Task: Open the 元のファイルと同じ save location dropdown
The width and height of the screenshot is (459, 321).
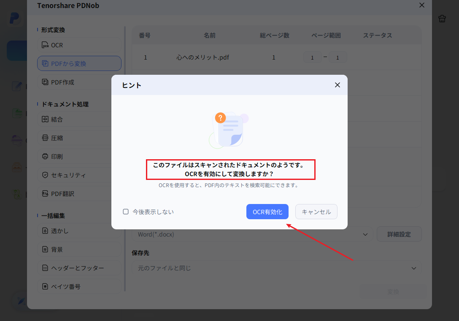Action: 277,268
